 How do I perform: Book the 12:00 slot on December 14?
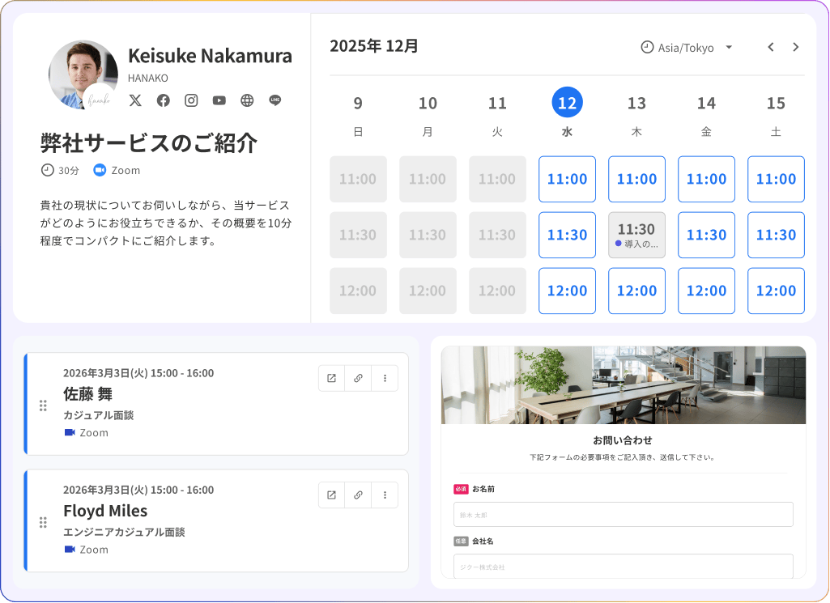coord(706,291)
